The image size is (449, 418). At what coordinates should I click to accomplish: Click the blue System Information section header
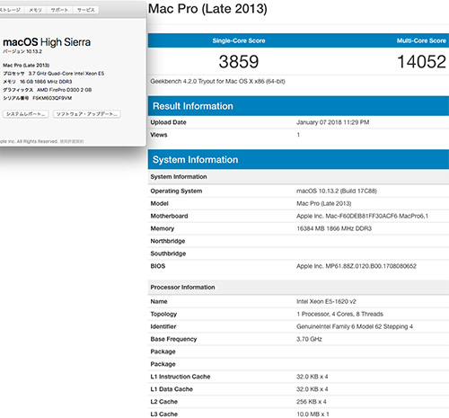(x=298, y=159)
